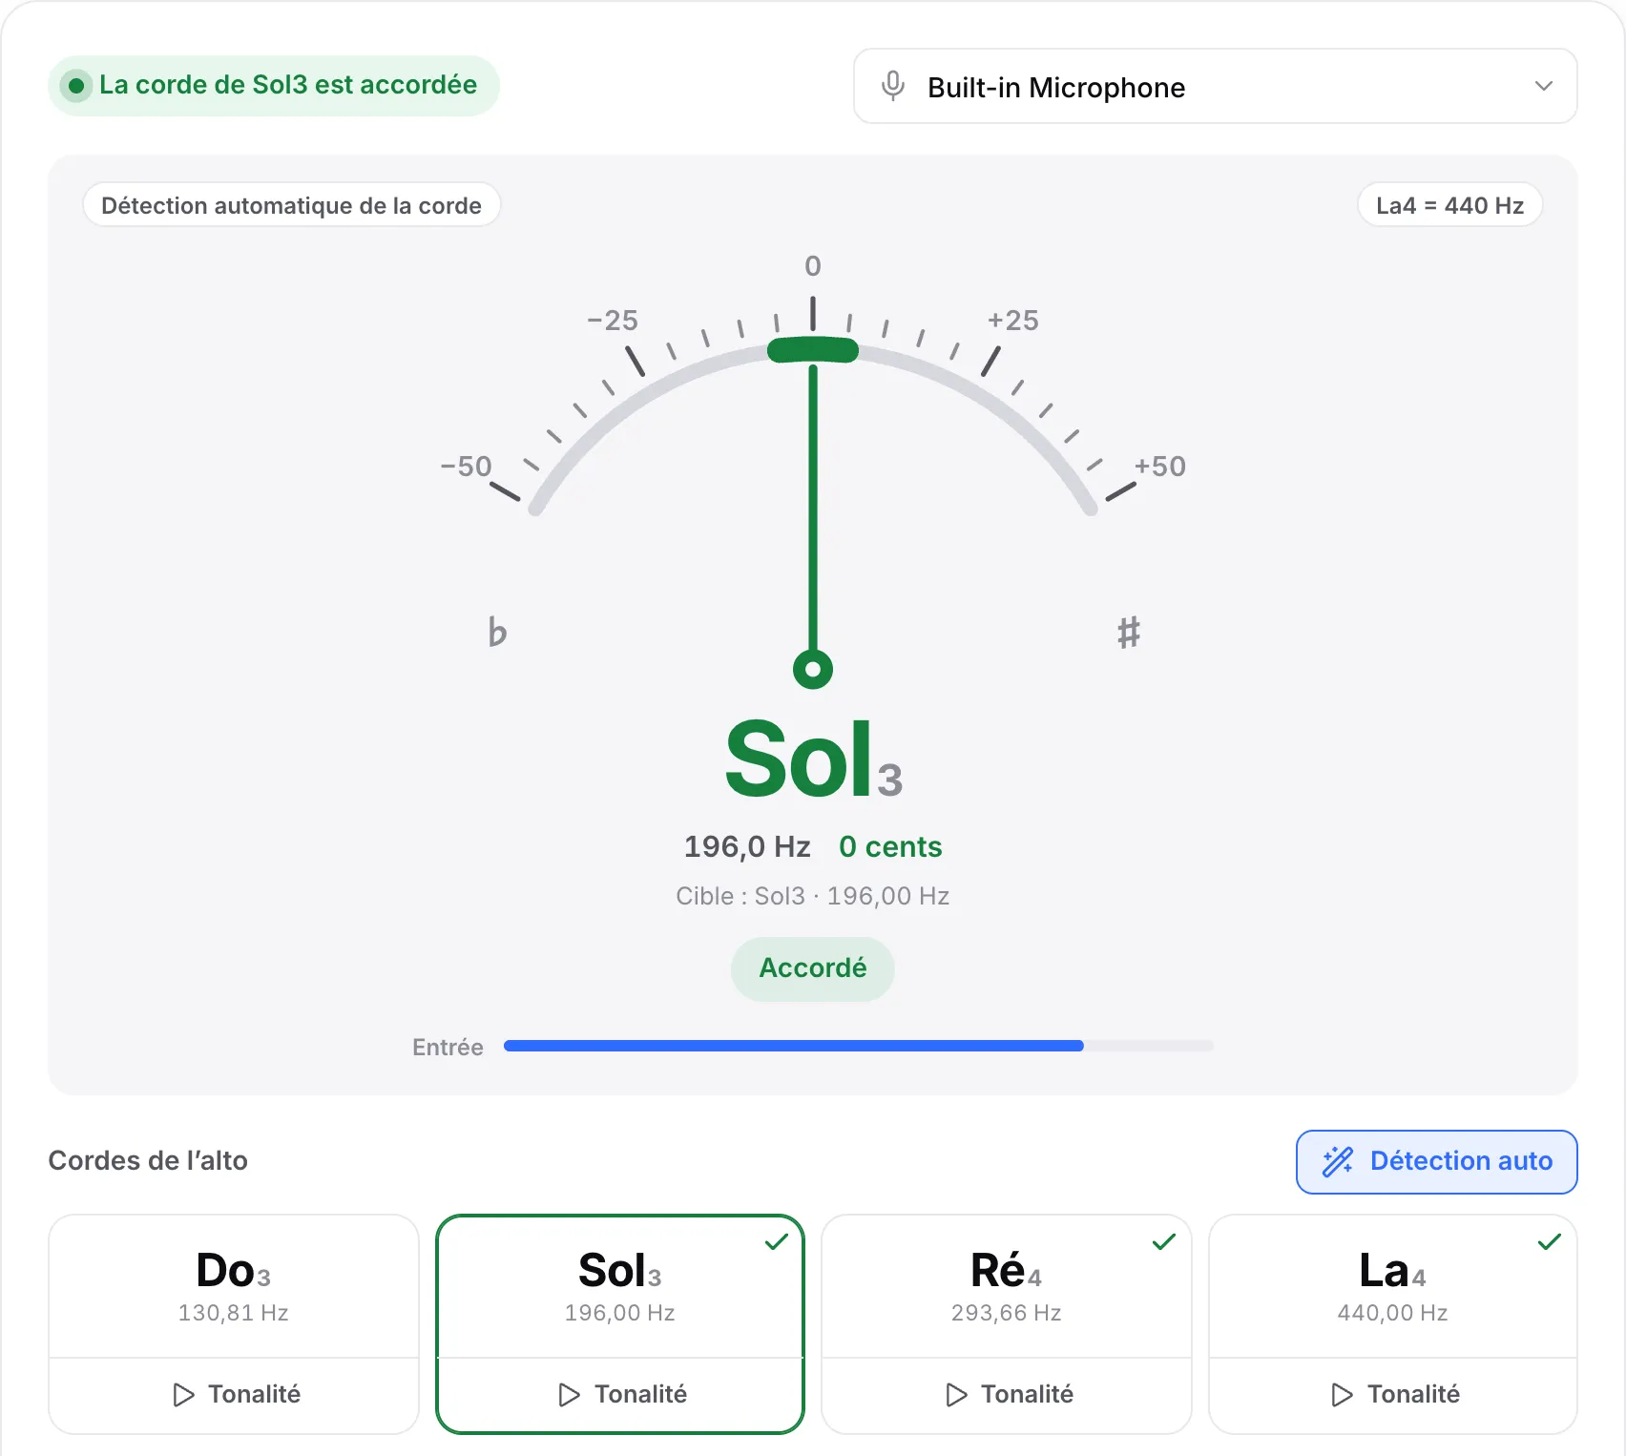Click the 196,0 Hz frequency reading
1626x1456 pixels.
tap(747, 846)
